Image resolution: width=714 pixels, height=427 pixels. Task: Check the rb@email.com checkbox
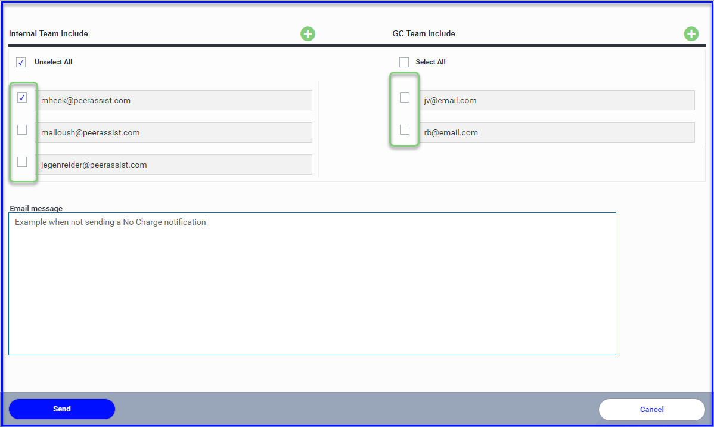click(x=404, y=130)
